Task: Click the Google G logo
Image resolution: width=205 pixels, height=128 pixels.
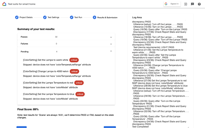Action: (166, 4)
